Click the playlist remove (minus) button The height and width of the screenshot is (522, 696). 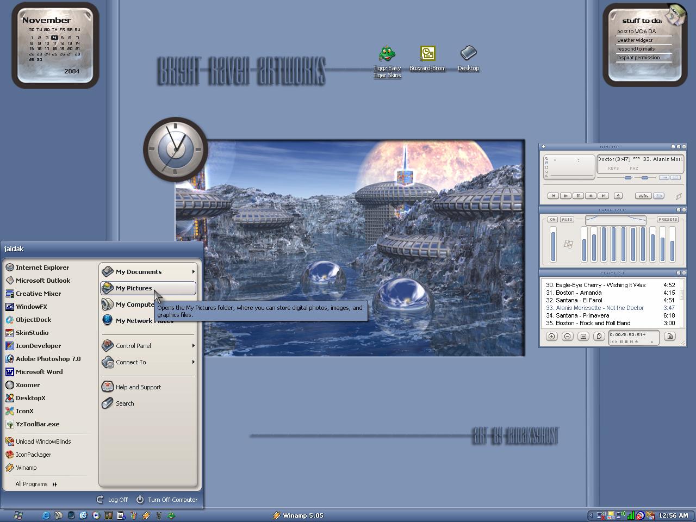click(x=567, y=336)
